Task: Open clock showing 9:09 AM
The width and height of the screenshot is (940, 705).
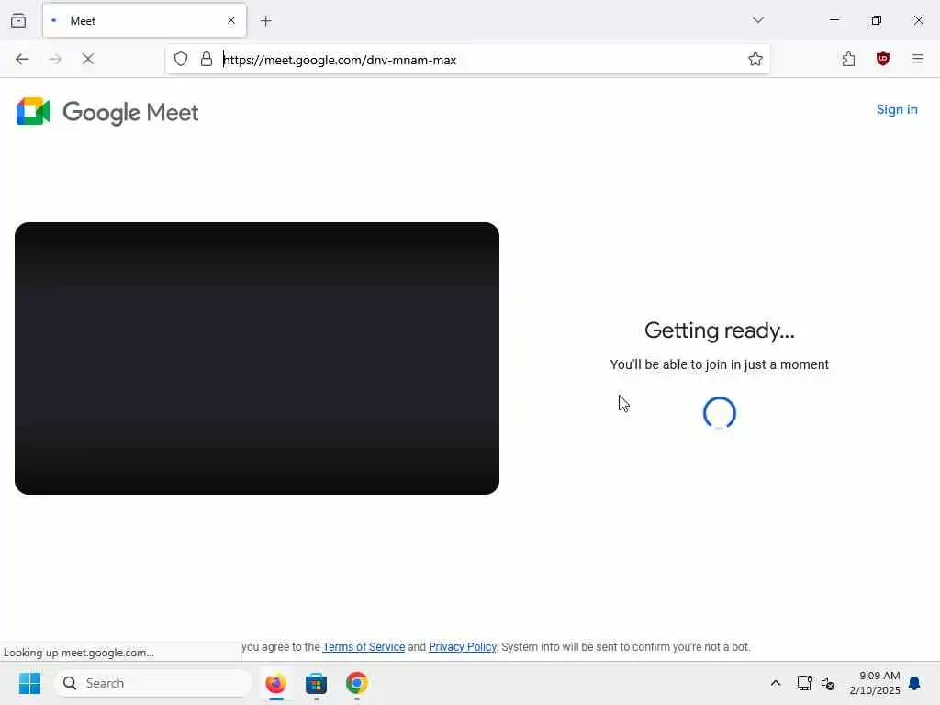Action: pyautogui.click(x=875, y=683)
